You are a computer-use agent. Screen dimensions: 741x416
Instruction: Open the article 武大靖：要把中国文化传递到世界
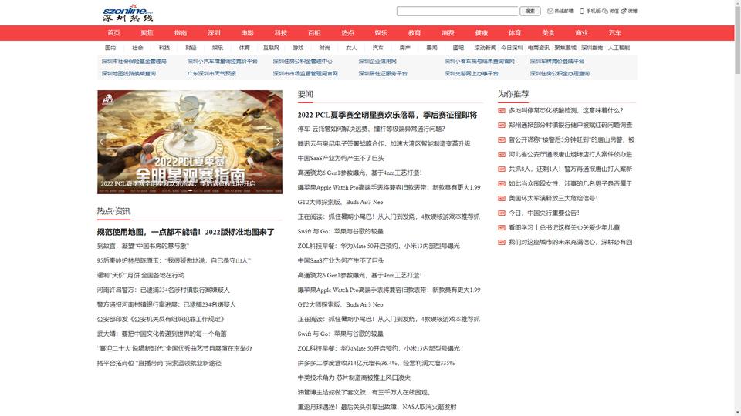162,334
